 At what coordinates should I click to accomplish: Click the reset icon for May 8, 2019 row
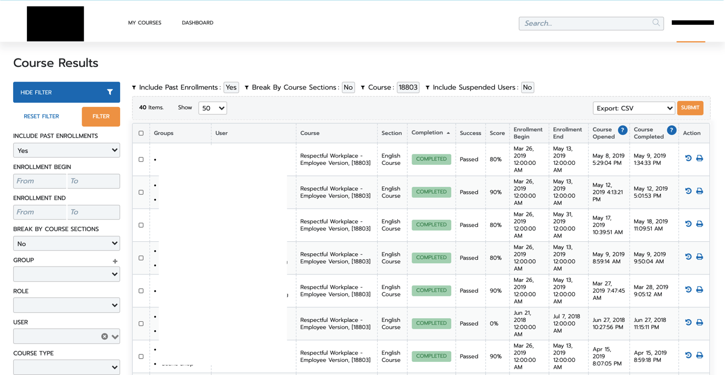pyautogui.click(x=688, y=158)
